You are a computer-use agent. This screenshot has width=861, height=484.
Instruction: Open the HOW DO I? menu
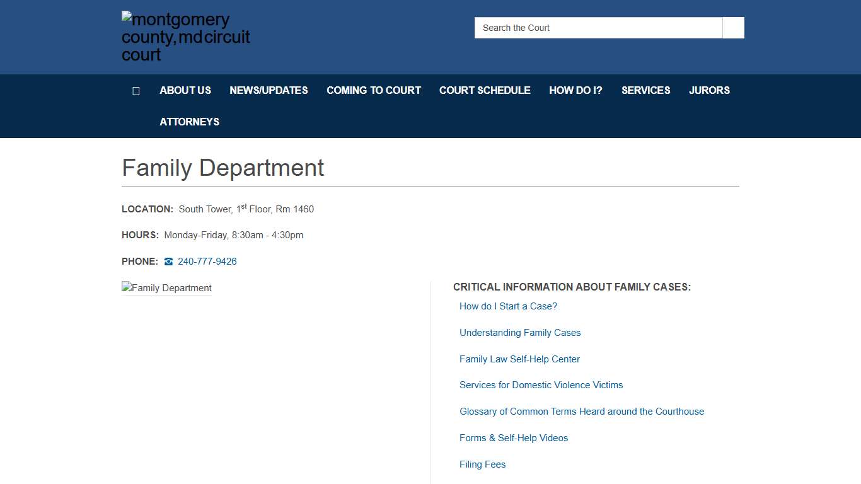[575, 90]
